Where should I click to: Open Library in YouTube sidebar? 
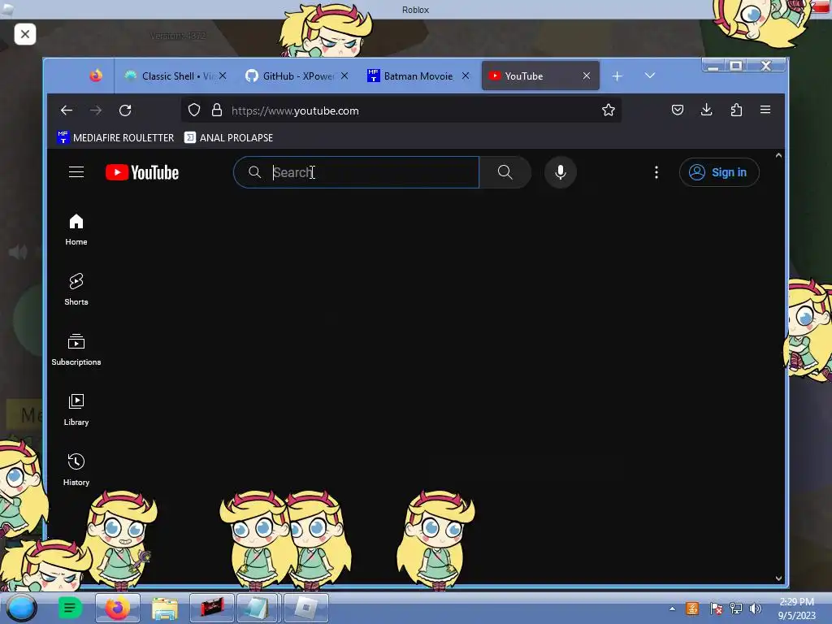click(76, 409)
